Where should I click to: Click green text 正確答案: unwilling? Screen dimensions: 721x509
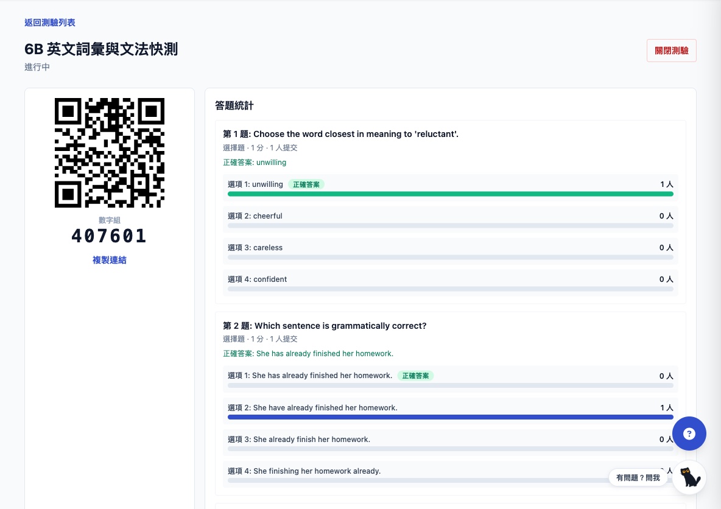[255, 163]
